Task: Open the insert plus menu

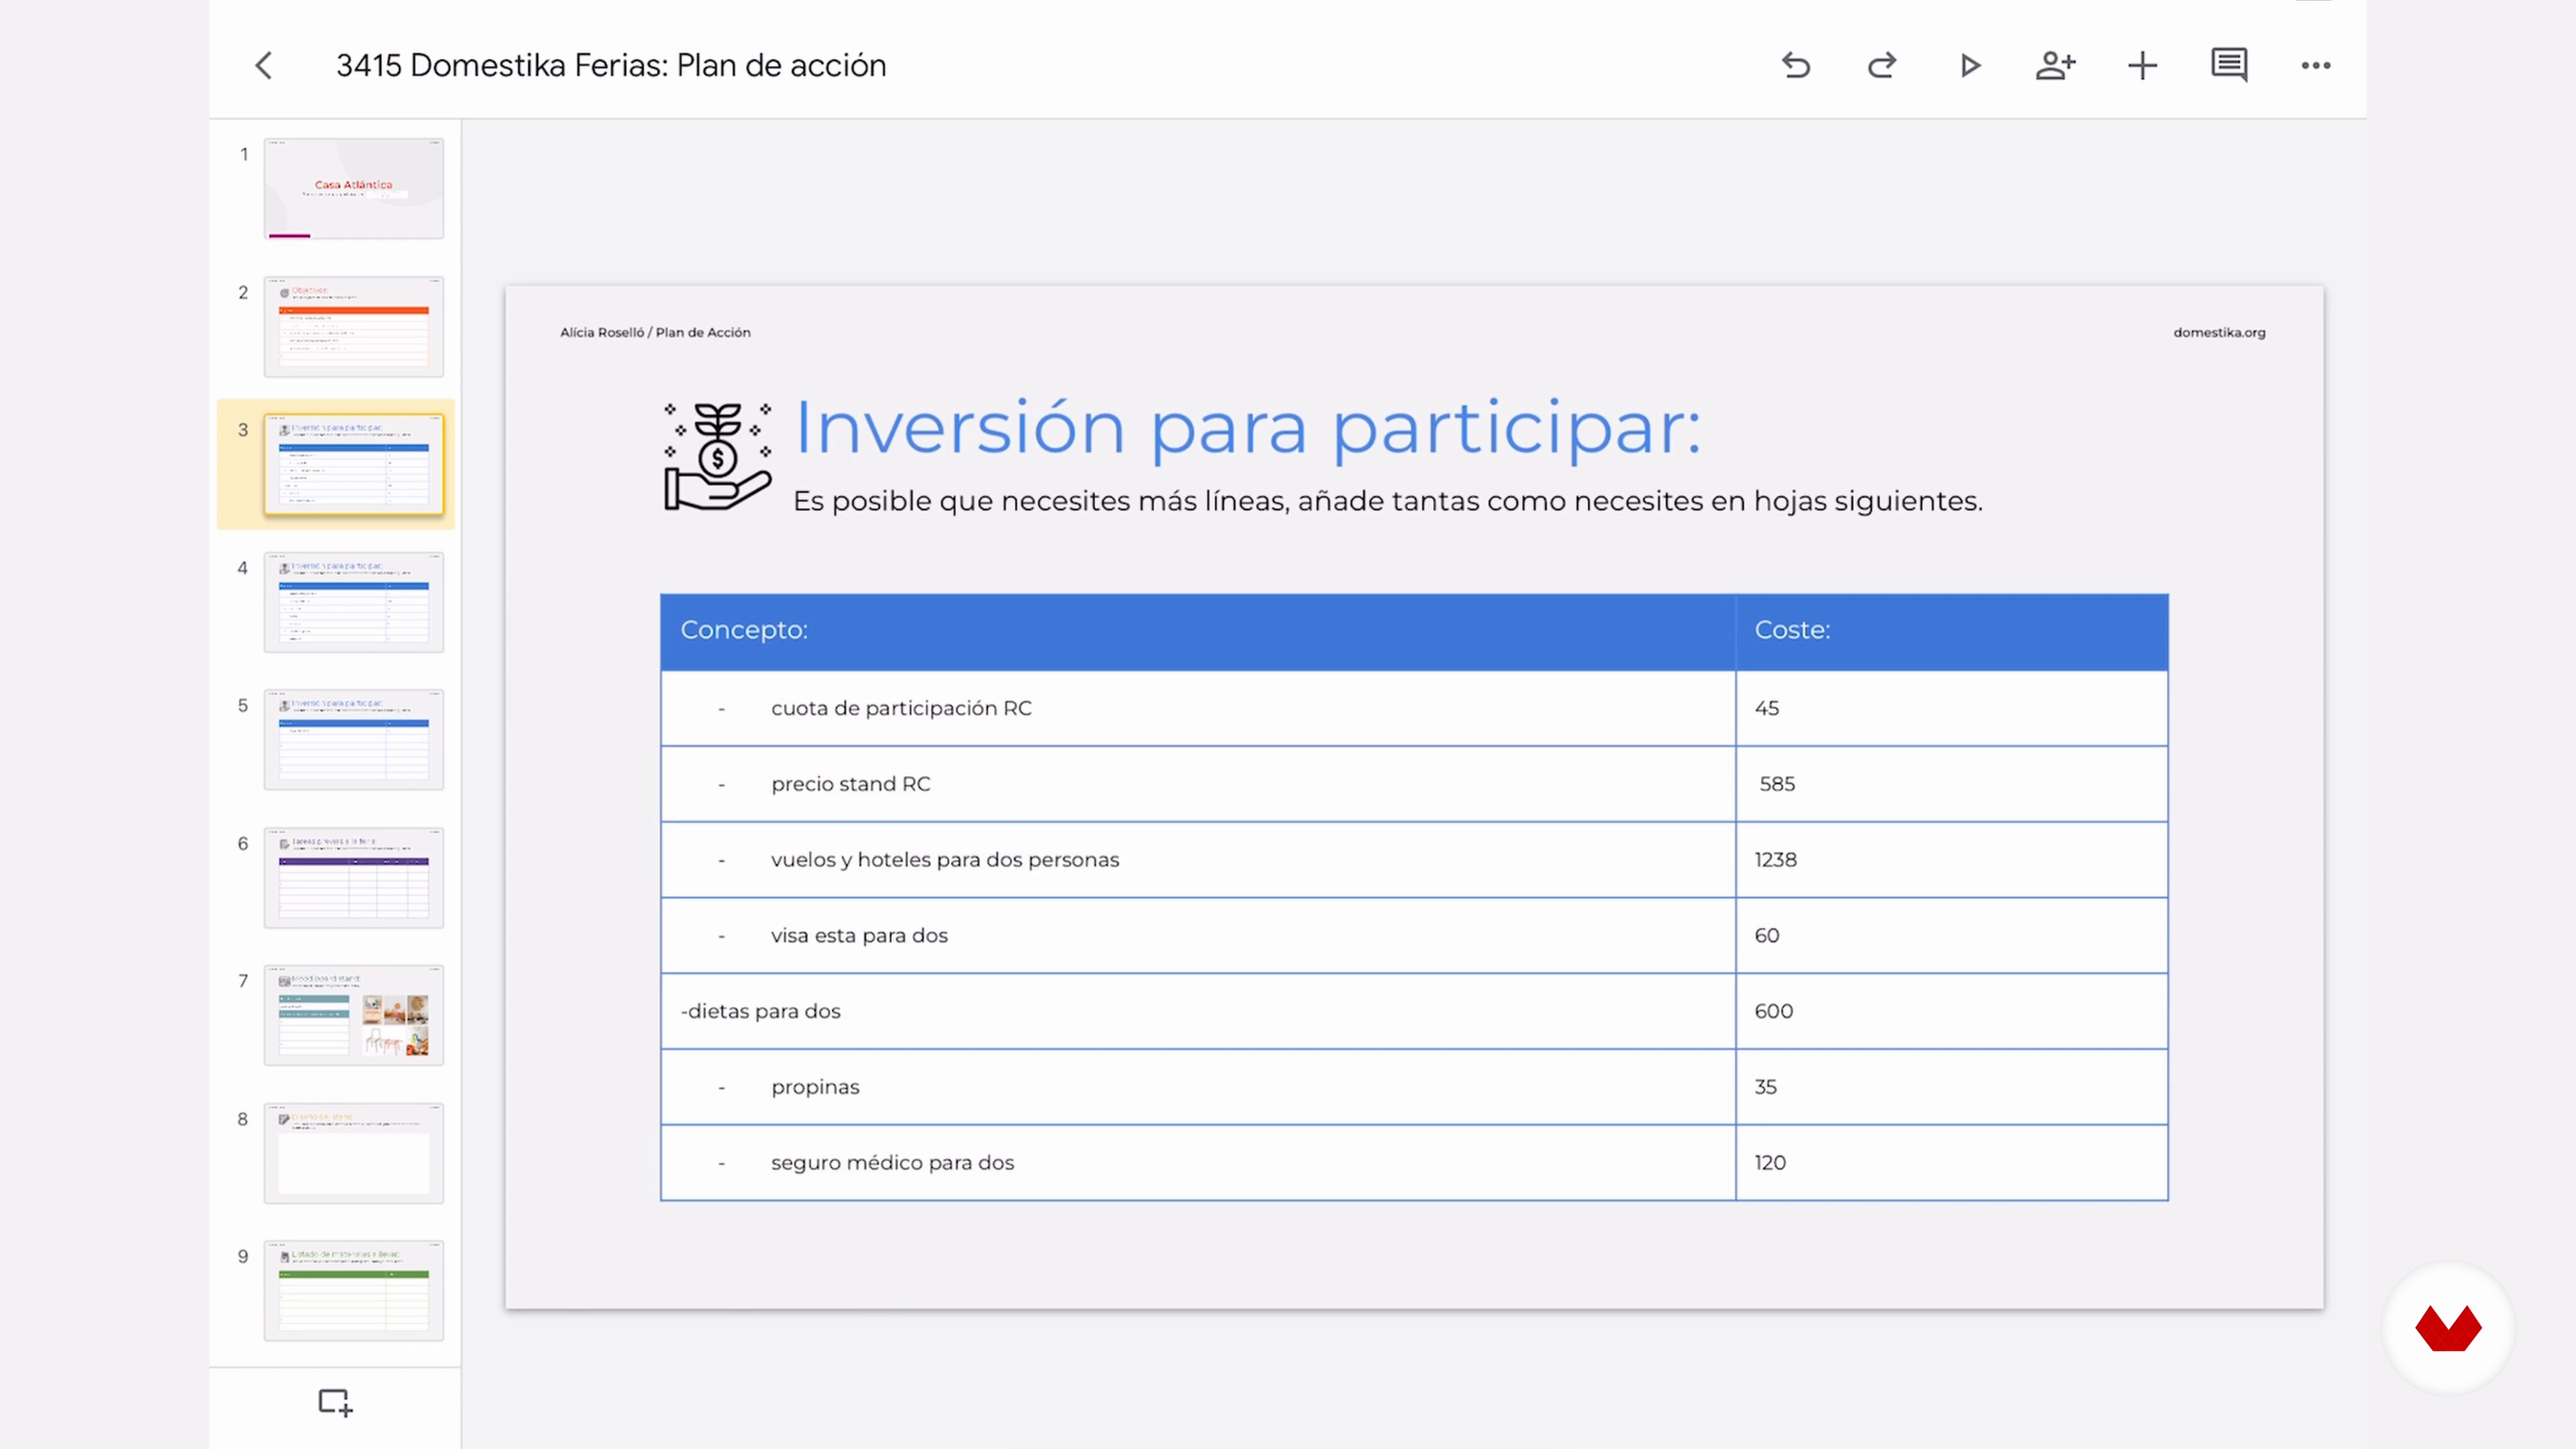Action: 2142,66
